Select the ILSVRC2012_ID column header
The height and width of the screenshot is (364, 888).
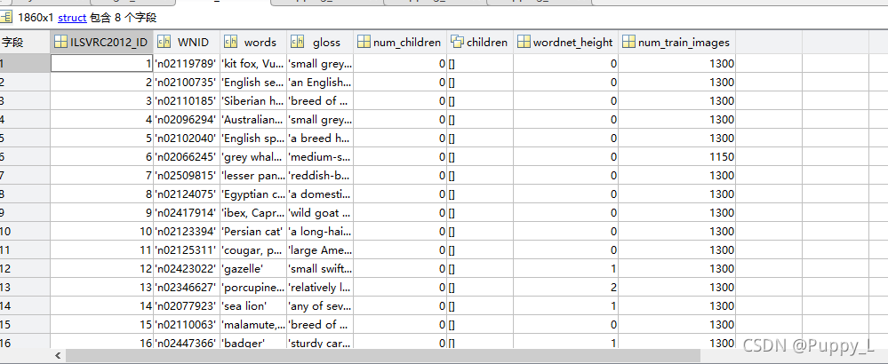(x=102, y=42)
